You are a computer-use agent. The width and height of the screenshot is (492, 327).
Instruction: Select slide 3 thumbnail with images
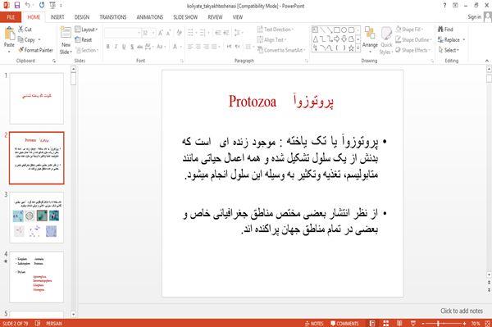point(37,217)
